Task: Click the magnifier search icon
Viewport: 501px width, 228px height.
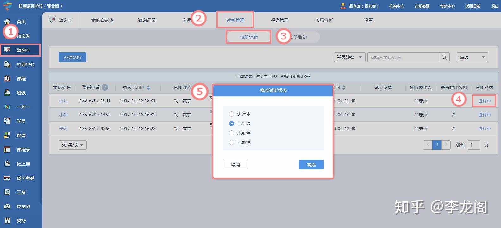Action: tap(444, 57)
